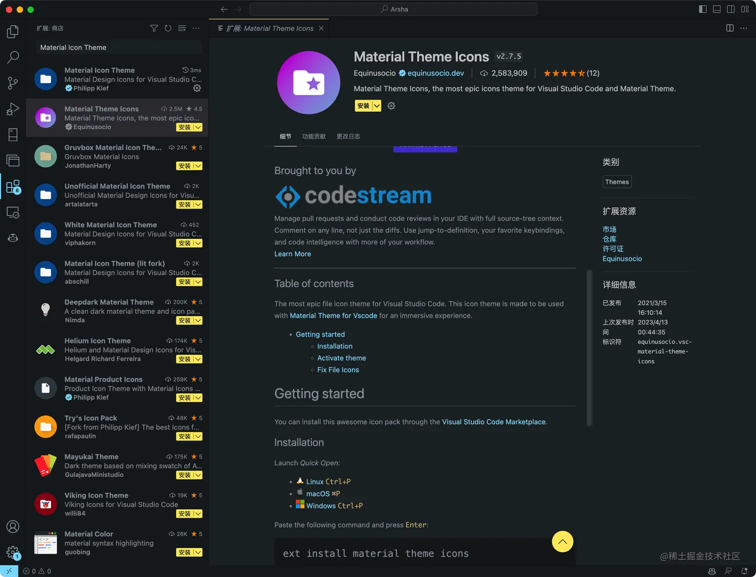Refresh the extensions list
The height and width of the screenshot is (577, 756).
coord(168,28)
